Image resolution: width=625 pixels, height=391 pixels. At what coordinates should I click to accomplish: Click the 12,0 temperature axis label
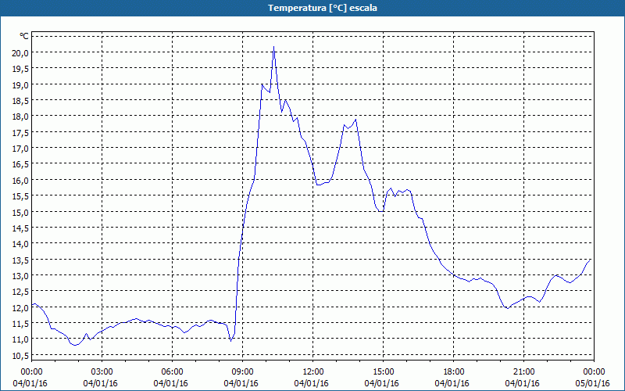(21, 307)
